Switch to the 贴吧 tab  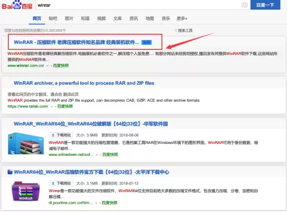[53, 18]
